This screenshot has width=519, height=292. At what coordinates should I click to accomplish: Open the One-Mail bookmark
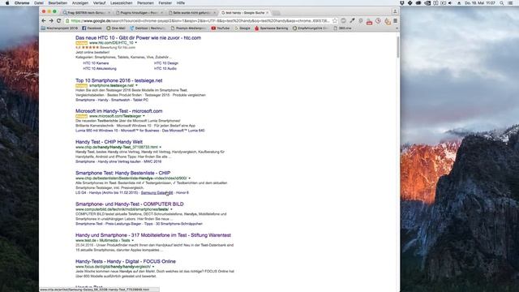pyautogui.click(x=116, y=28)
